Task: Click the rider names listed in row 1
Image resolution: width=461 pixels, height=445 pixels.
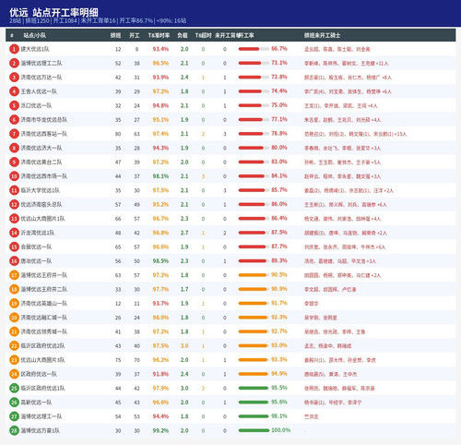Action: (x=337, y=49)
